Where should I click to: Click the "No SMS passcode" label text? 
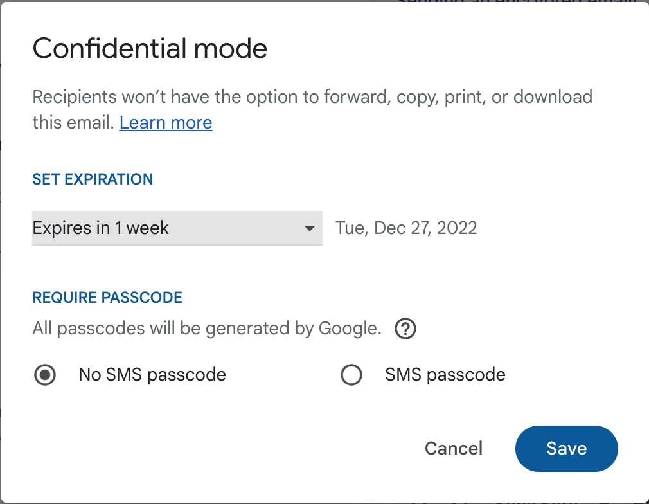pos(152,375)
